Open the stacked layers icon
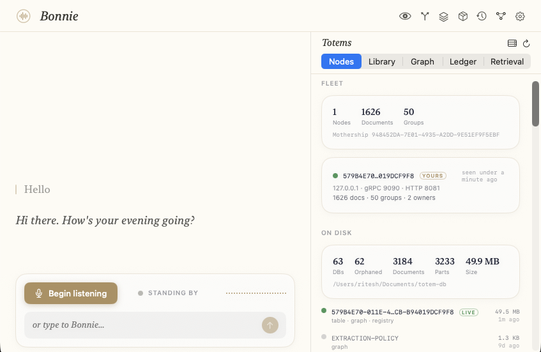The image size is (541, 352). point(444,17)
